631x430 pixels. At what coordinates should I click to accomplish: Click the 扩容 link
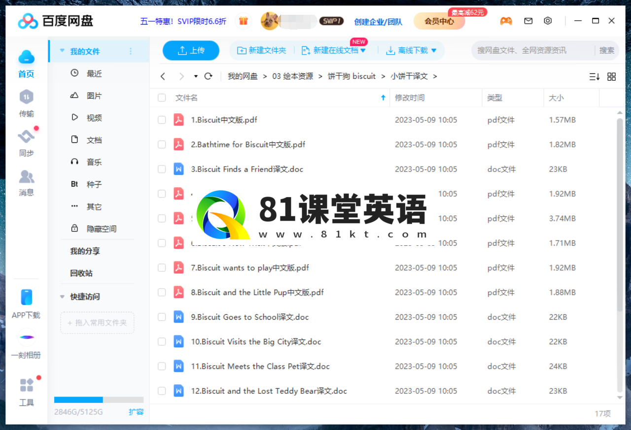[x=136, y=412]
